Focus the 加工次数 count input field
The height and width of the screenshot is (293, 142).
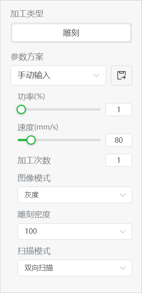pyautogui.click(x=119, y=160)
